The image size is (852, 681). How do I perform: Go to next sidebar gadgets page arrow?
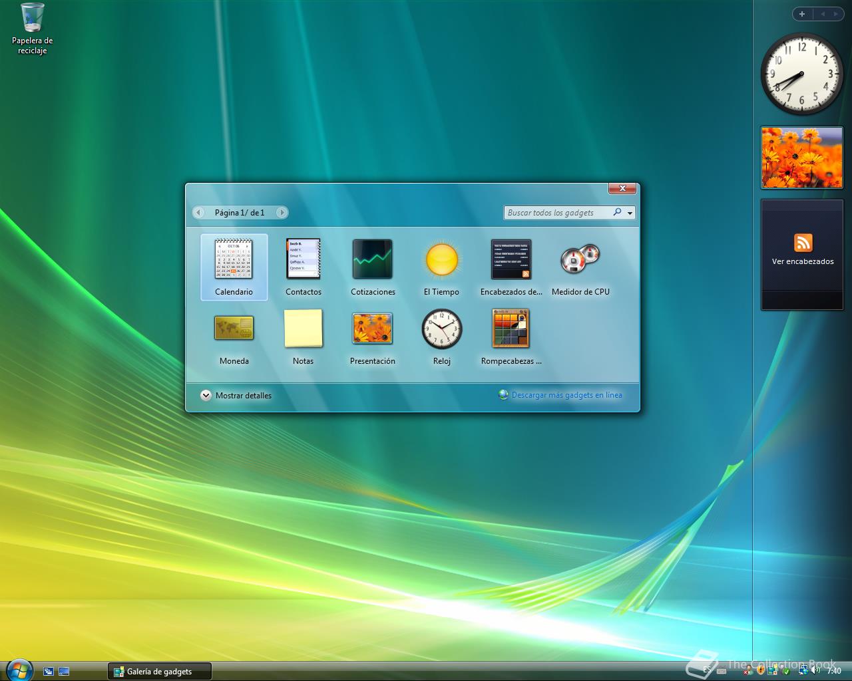click(835, 14)
